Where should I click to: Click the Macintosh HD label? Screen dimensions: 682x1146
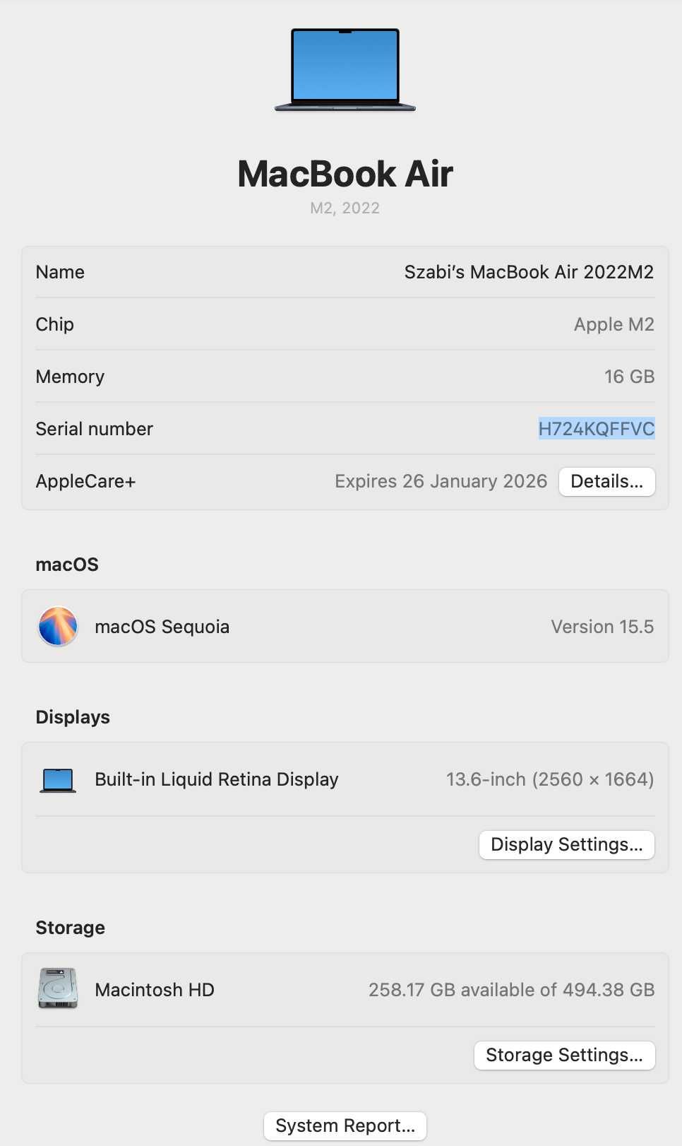[x=155, y=990]
